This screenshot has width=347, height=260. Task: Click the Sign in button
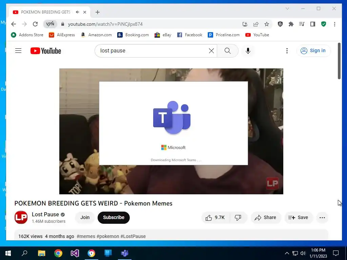pyautogui.click(x=313, y=51)
